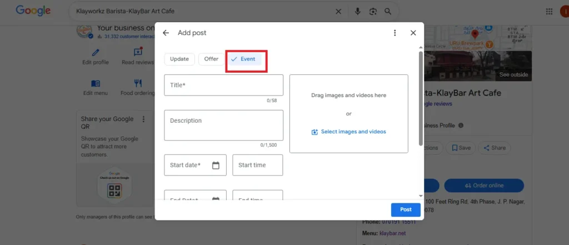
Task: Click See outside photo thumbnail
Action: (478, 66)
